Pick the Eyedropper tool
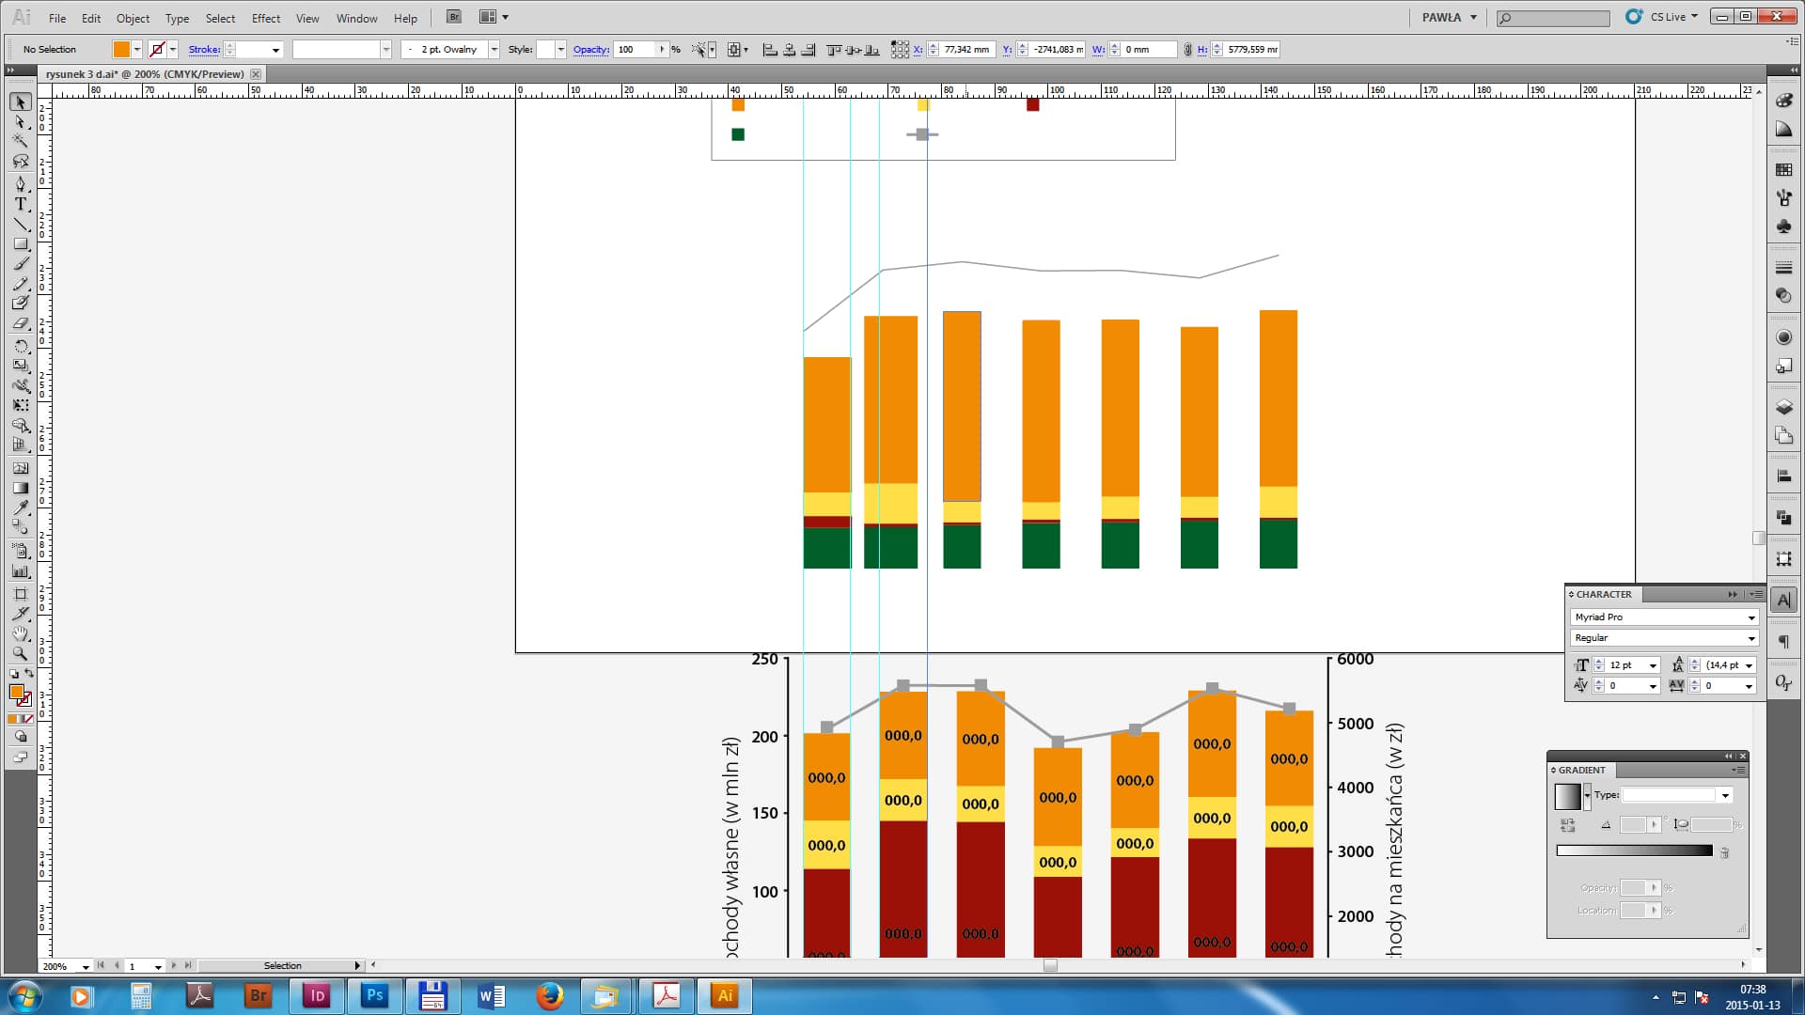 pyautogui.click(x=21, y=507)
